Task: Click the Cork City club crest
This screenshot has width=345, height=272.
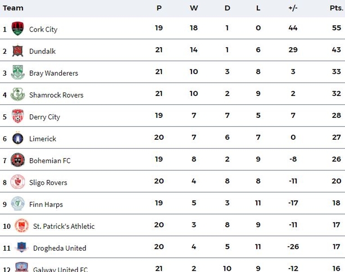Action: [17, 29]
